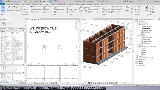This screenshot has width=160, height=90.
Task: Expand the Dimension panel dropdown
Action: pos(24,14)
